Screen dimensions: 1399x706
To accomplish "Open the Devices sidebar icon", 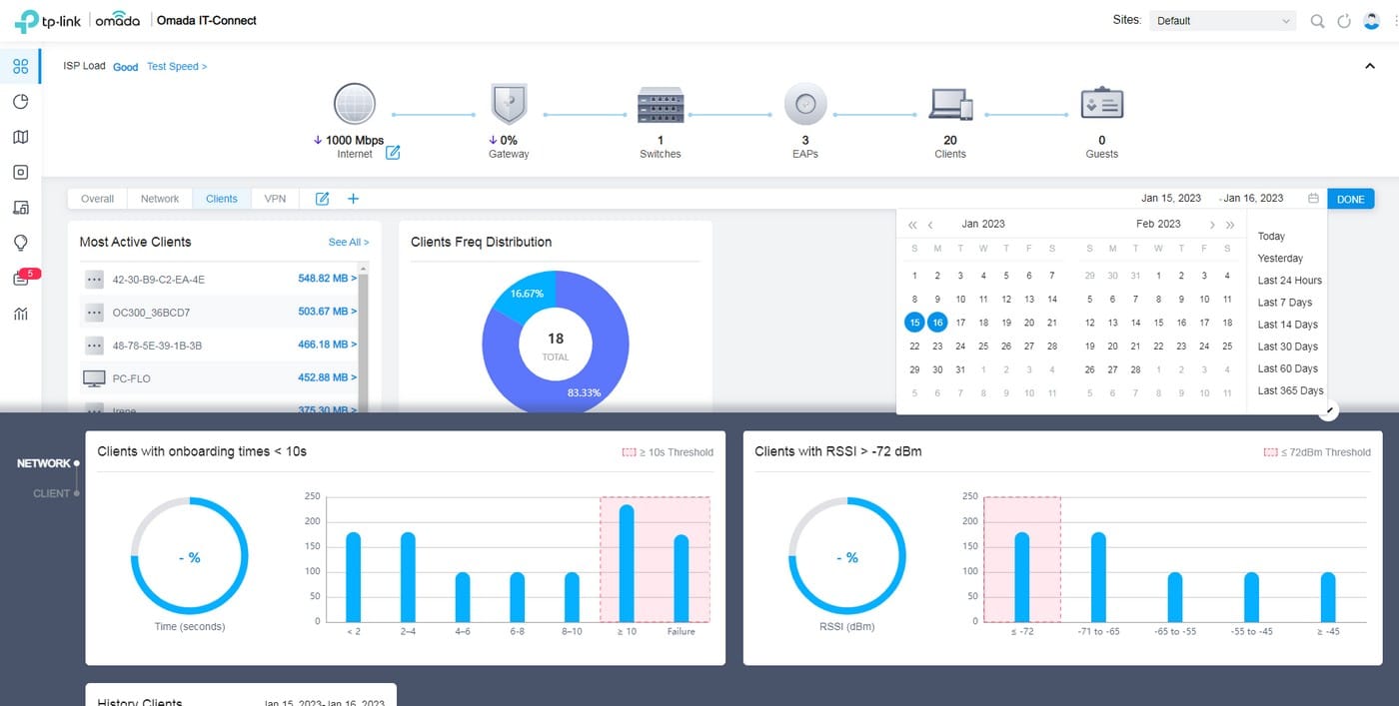I will pos(20,172).
